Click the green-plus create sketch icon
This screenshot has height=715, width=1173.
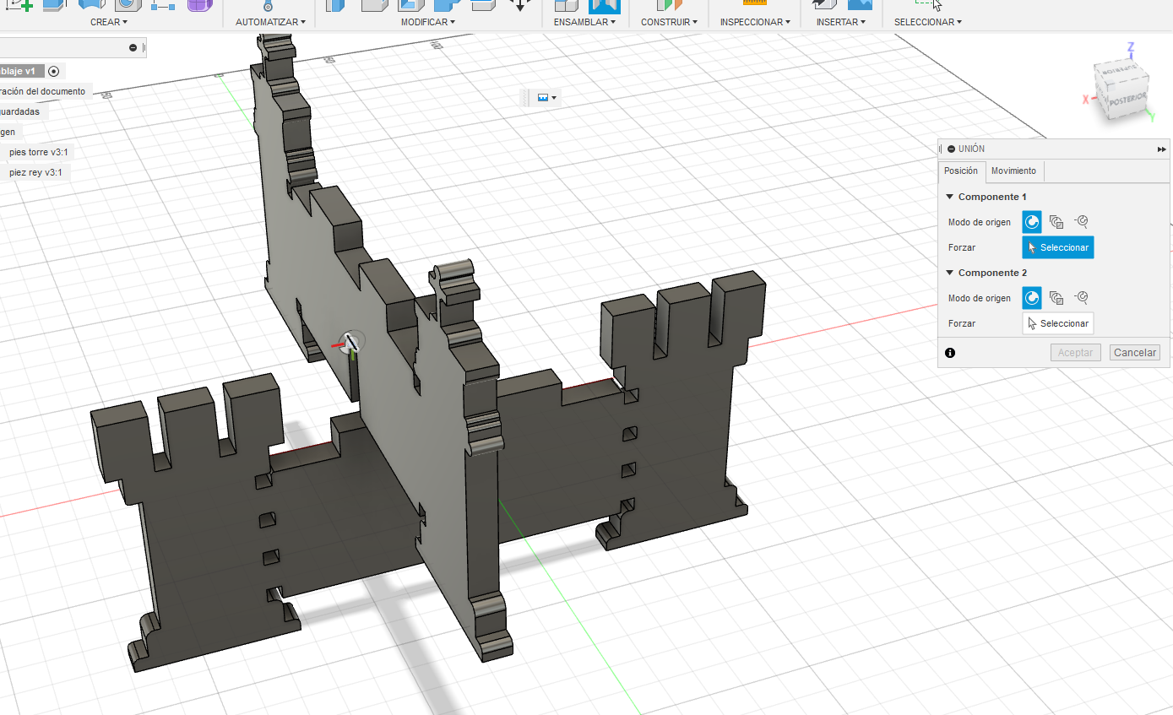click(21, 4)
